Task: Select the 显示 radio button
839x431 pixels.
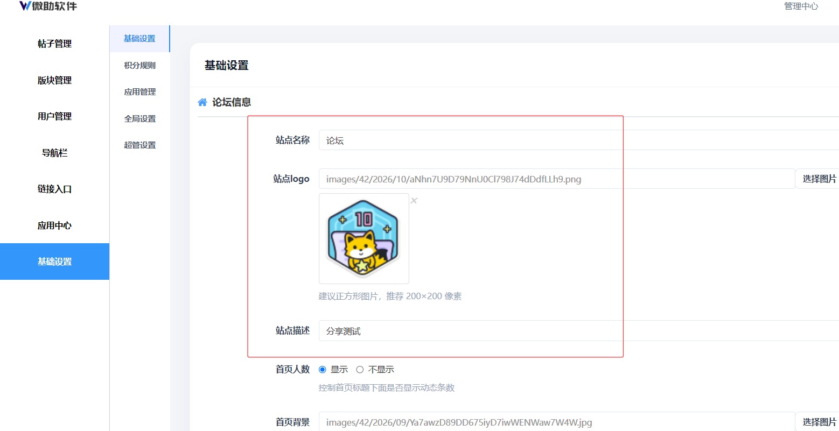Action: tap(323, 370)
